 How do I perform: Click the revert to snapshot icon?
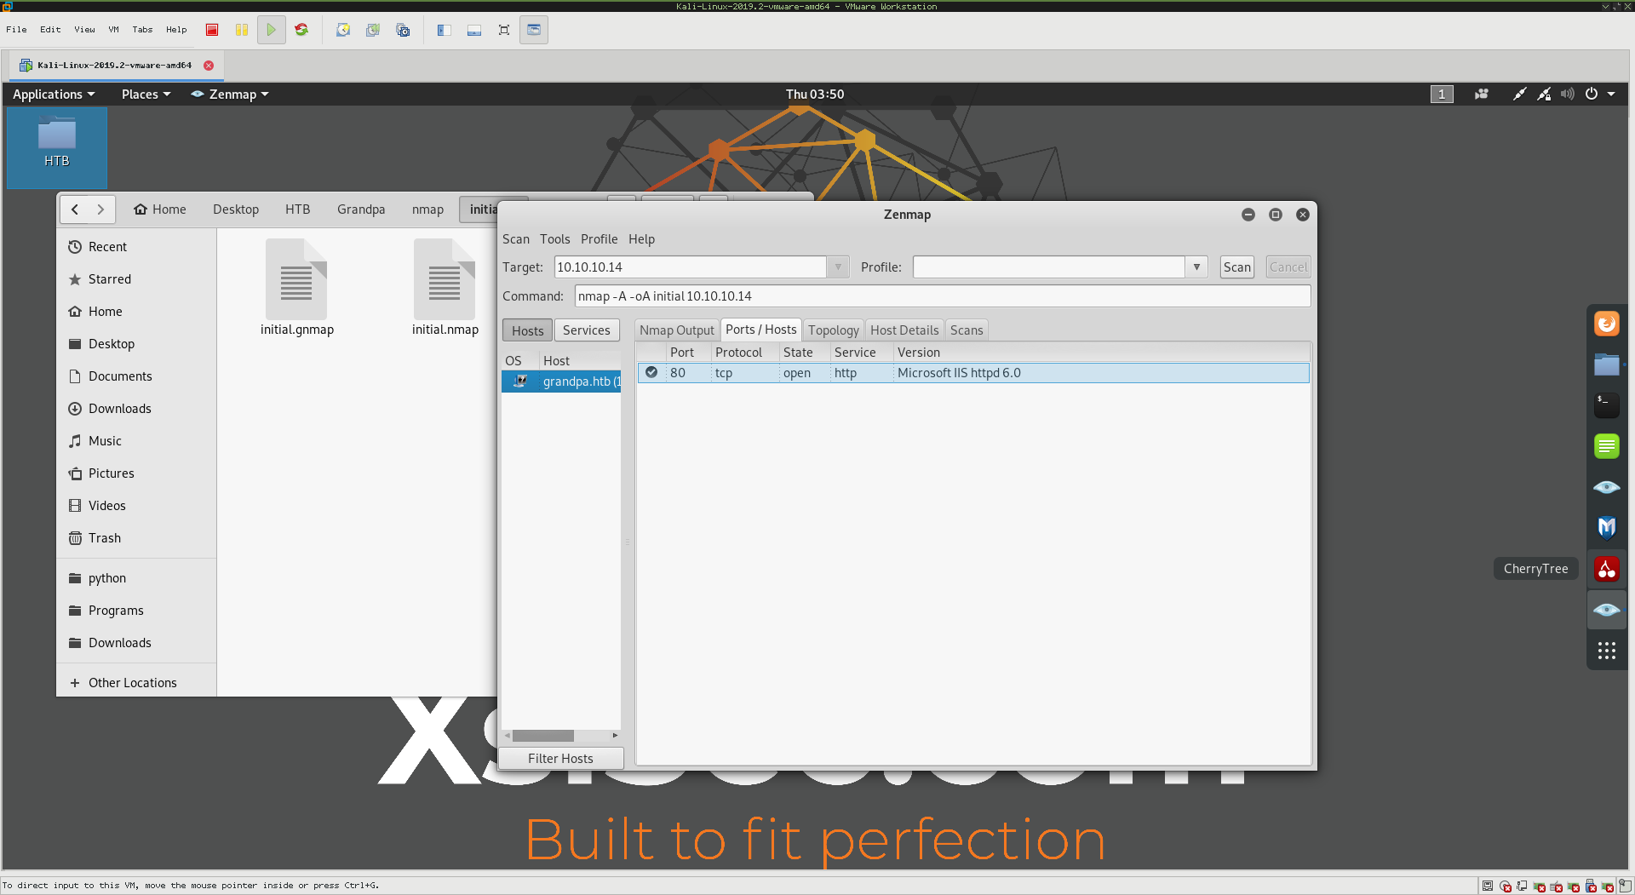(x=373, y=30)
